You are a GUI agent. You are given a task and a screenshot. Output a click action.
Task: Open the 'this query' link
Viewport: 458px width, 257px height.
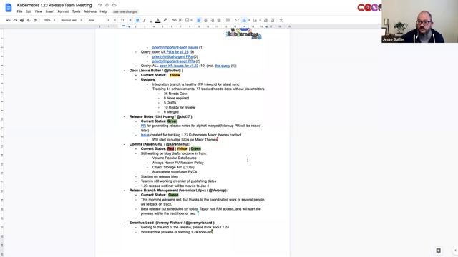pos(223,66)
